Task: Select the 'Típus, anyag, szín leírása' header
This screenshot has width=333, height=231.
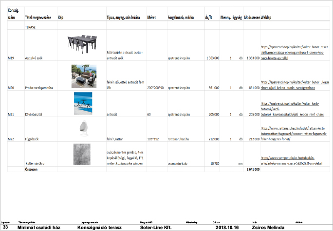Action: point(123,18)
